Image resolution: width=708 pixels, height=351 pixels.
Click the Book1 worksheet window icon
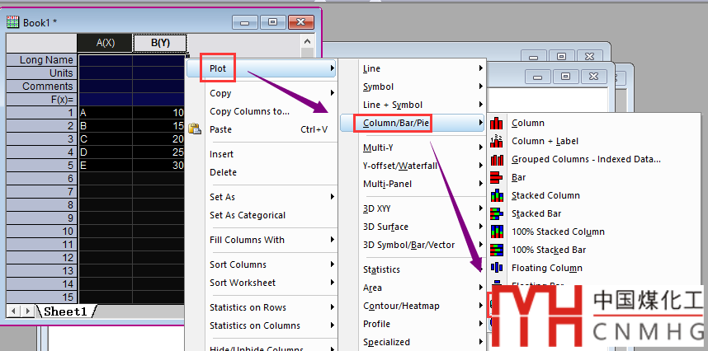click(12, 22)
